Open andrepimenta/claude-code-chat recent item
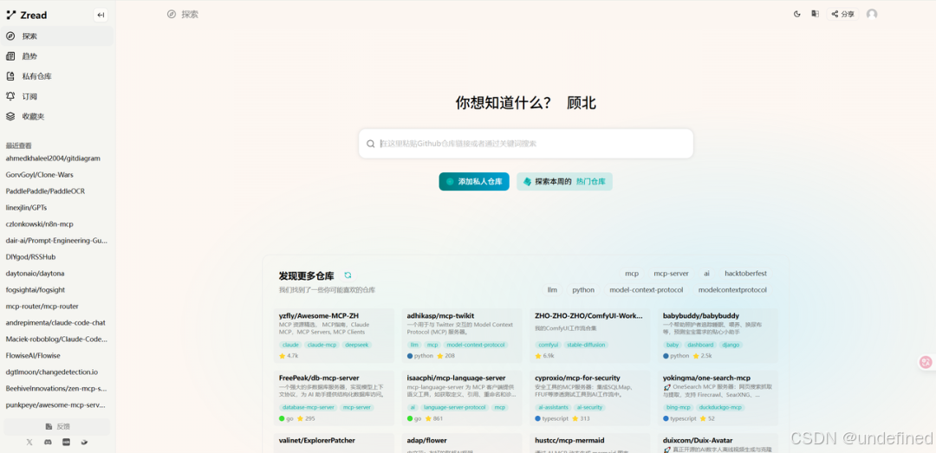The image size is (936, 453). pyautogui.click(x=56, y=322)
